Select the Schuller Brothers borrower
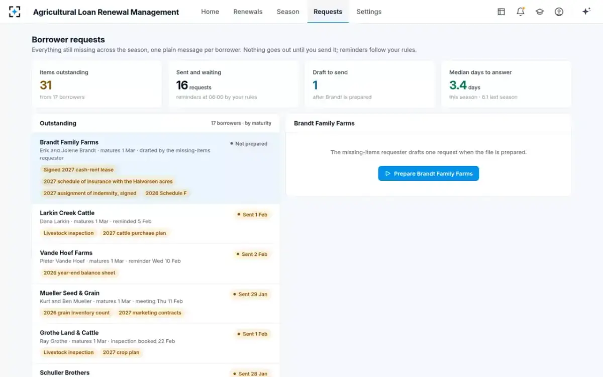 [x=155, y=371]
